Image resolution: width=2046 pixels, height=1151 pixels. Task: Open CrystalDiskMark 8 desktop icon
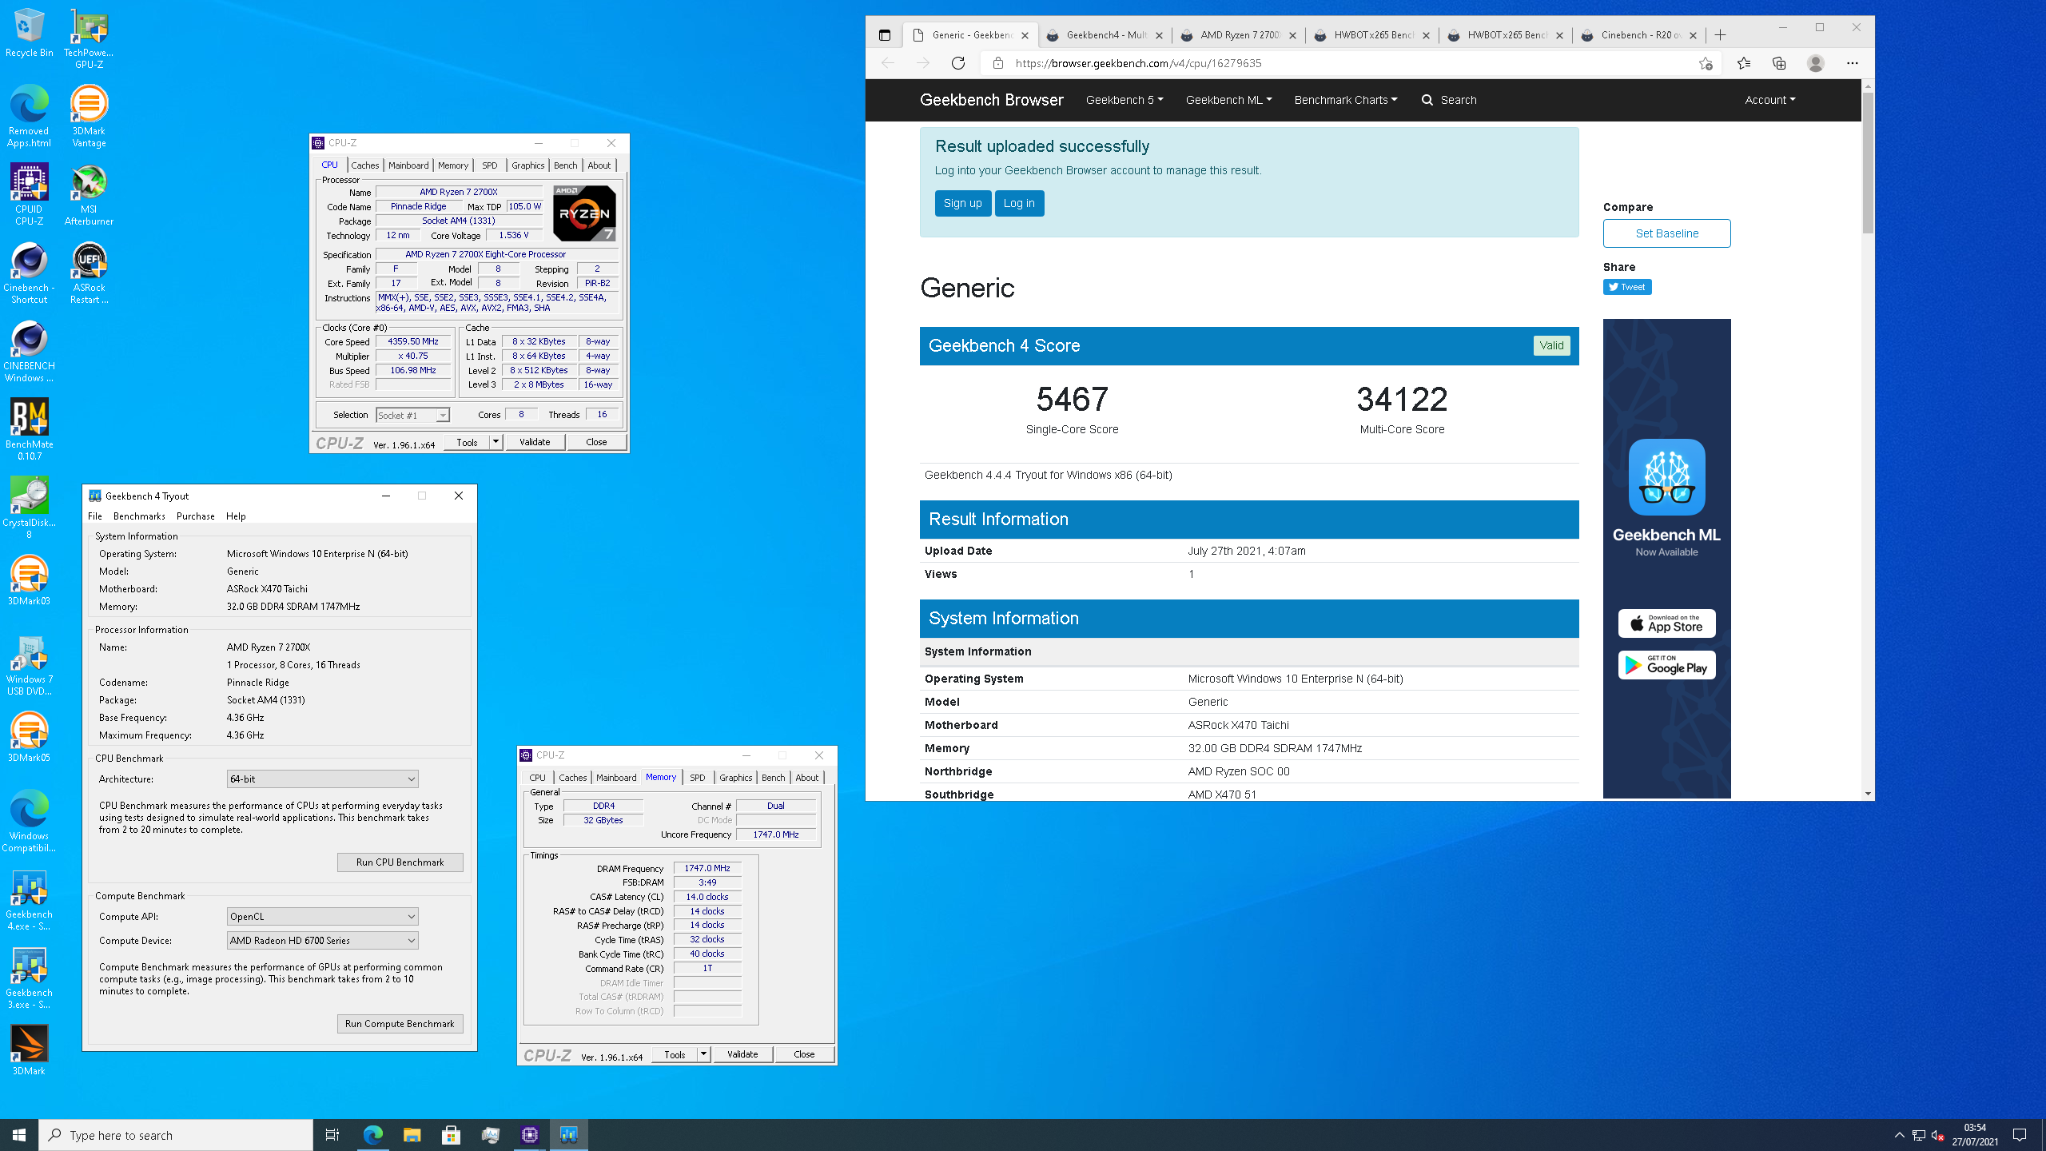point(29,508)
